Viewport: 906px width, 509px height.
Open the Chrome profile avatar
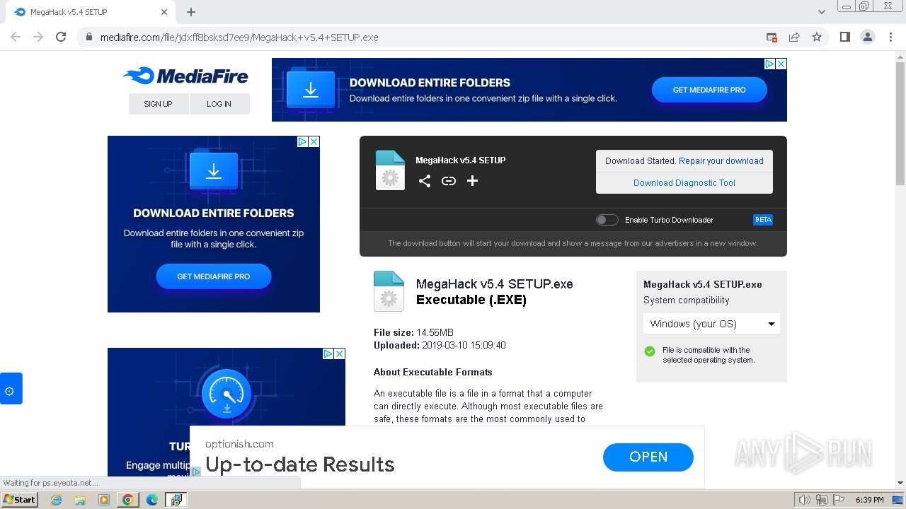point(867,37)
